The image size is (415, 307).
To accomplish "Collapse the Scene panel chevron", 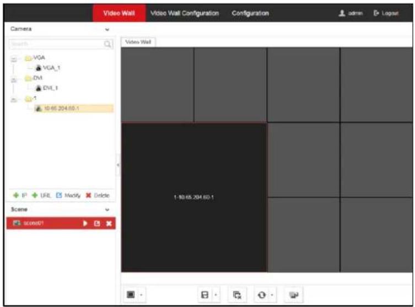I will pyautogui.click(x=107, y=209).
